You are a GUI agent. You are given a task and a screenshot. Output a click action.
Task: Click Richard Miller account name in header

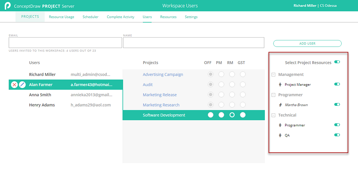pos(305,5)
